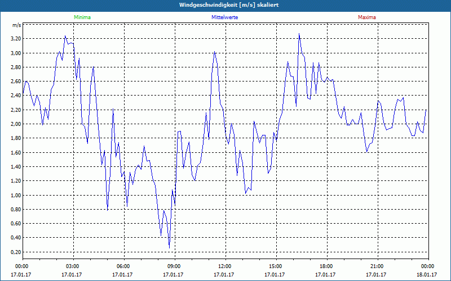Click the 1,00 y-axis value

(16, 195)
